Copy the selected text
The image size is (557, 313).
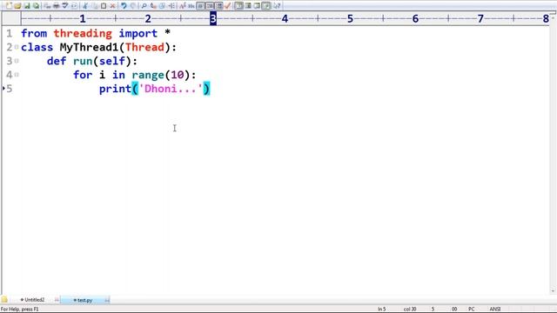pyautogui.click(x=94, y=6)
